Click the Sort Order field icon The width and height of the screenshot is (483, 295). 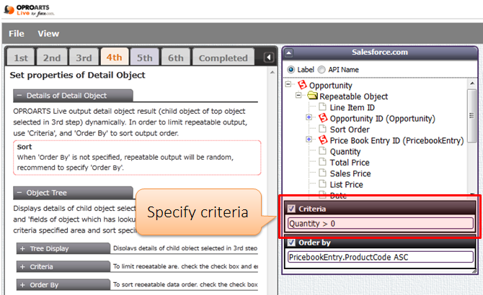click(x=322, y=129)
